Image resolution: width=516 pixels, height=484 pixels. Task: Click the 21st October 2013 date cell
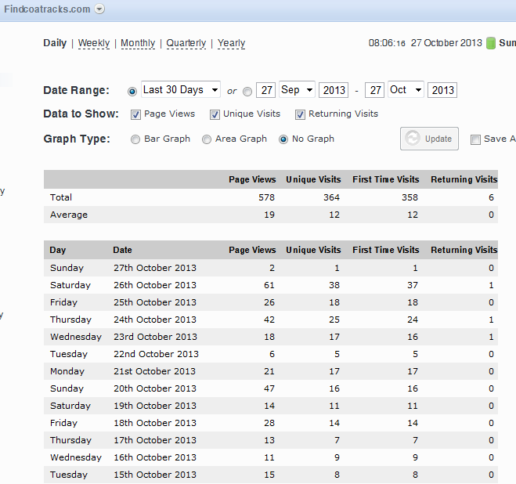[x=155, y=371]
